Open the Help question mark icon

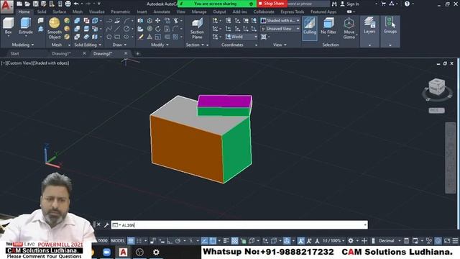pos(407,4)
